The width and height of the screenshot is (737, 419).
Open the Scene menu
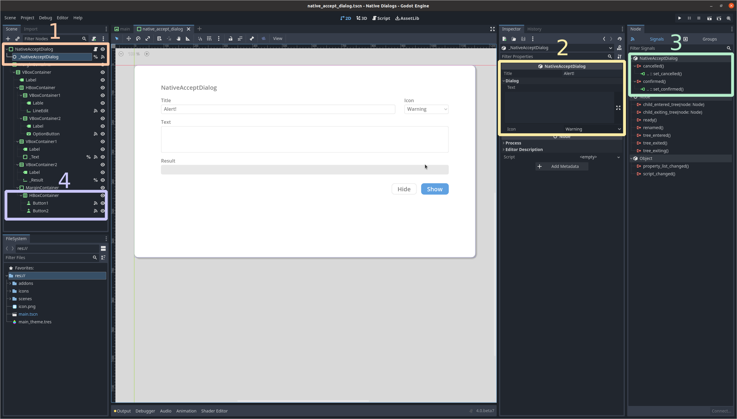(9, 18)
